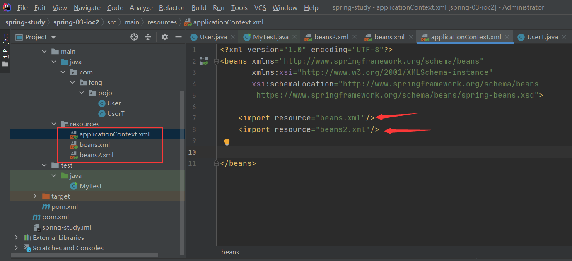Screen dimensions: 572x261
Task: Open the Run menu
Action: tap(219, 7)
